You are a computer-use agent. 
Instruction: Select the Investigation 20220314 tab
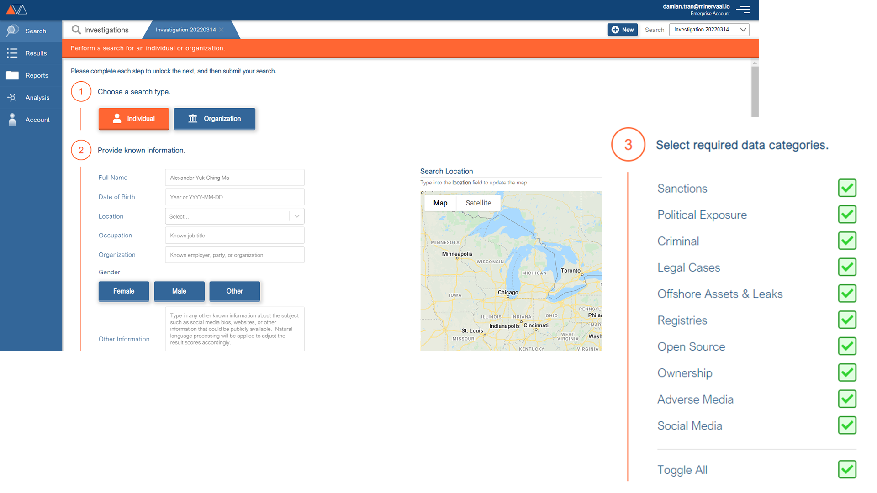185,30
